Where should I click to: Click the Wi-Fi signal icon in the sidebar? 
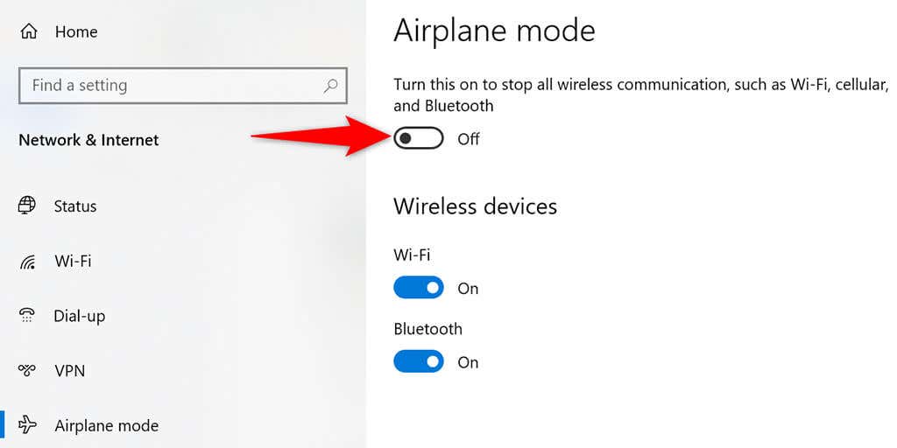point(27,262)
